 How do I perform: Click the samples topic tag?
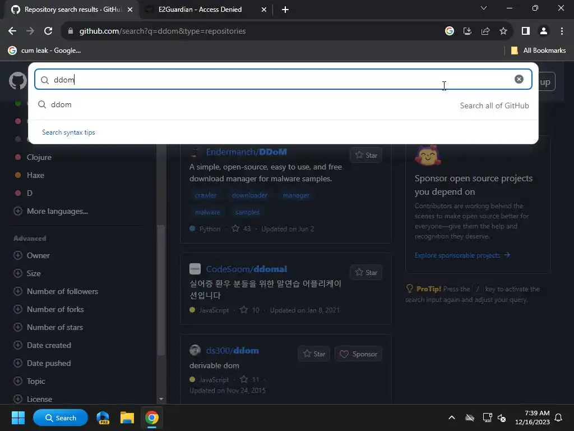click(x=247, y=212)
